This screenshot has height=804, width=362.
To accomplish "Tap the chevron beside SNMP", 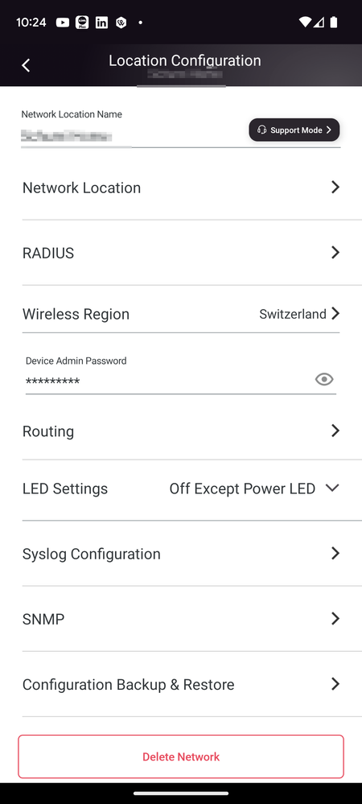I will 335,618.
